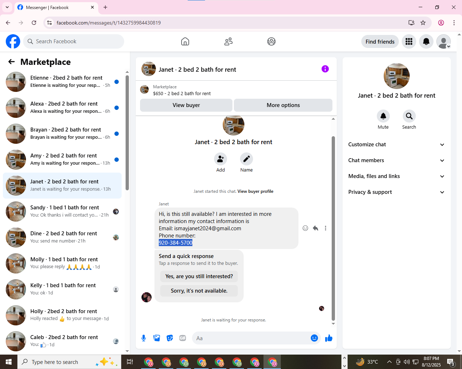The width and height of the screenshot is (462, 369).
Task: Click the View buyer button
Action: (186, 105)
